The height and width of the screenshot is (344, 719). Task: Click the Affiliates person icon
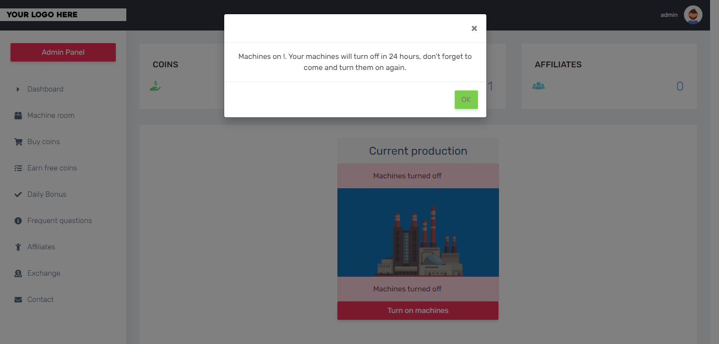tap(18, 247)
